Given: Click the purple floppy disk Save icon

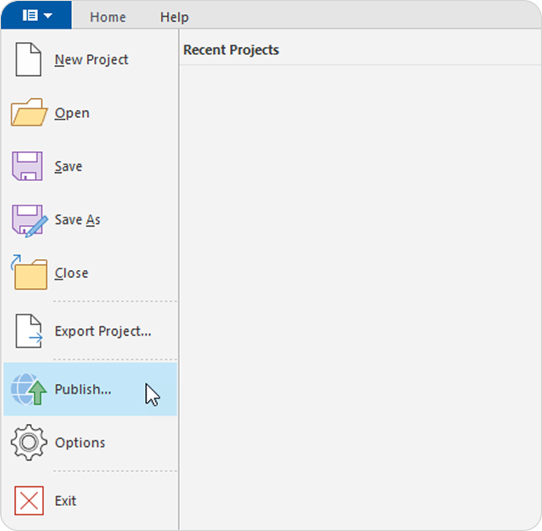Looking at the screenshot, I should tap(28, 166).
